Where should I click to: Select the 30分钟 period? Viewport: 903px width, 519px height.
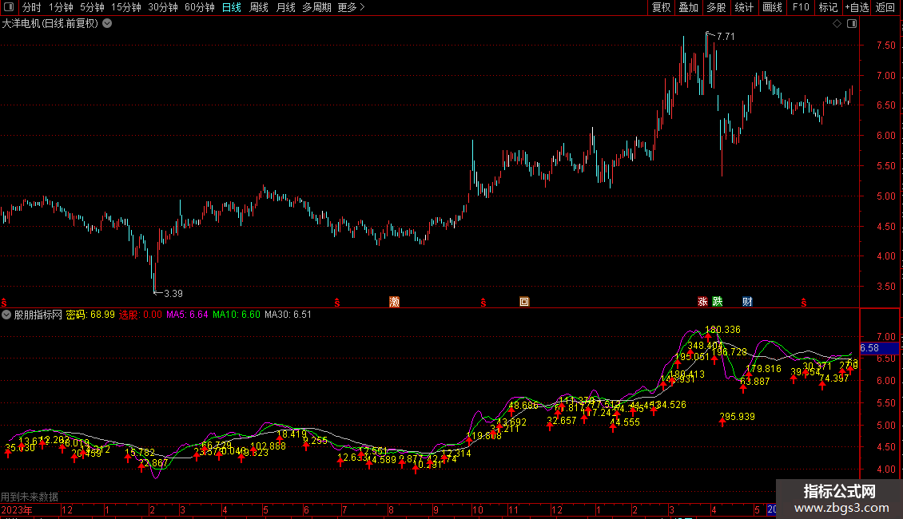tap(163, 7)
